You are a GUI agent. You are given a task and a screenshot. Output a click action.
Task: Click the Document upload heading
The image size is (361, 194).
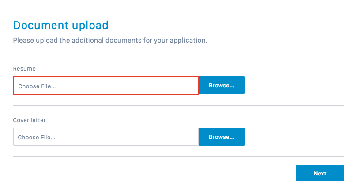[x=61, y=25]
